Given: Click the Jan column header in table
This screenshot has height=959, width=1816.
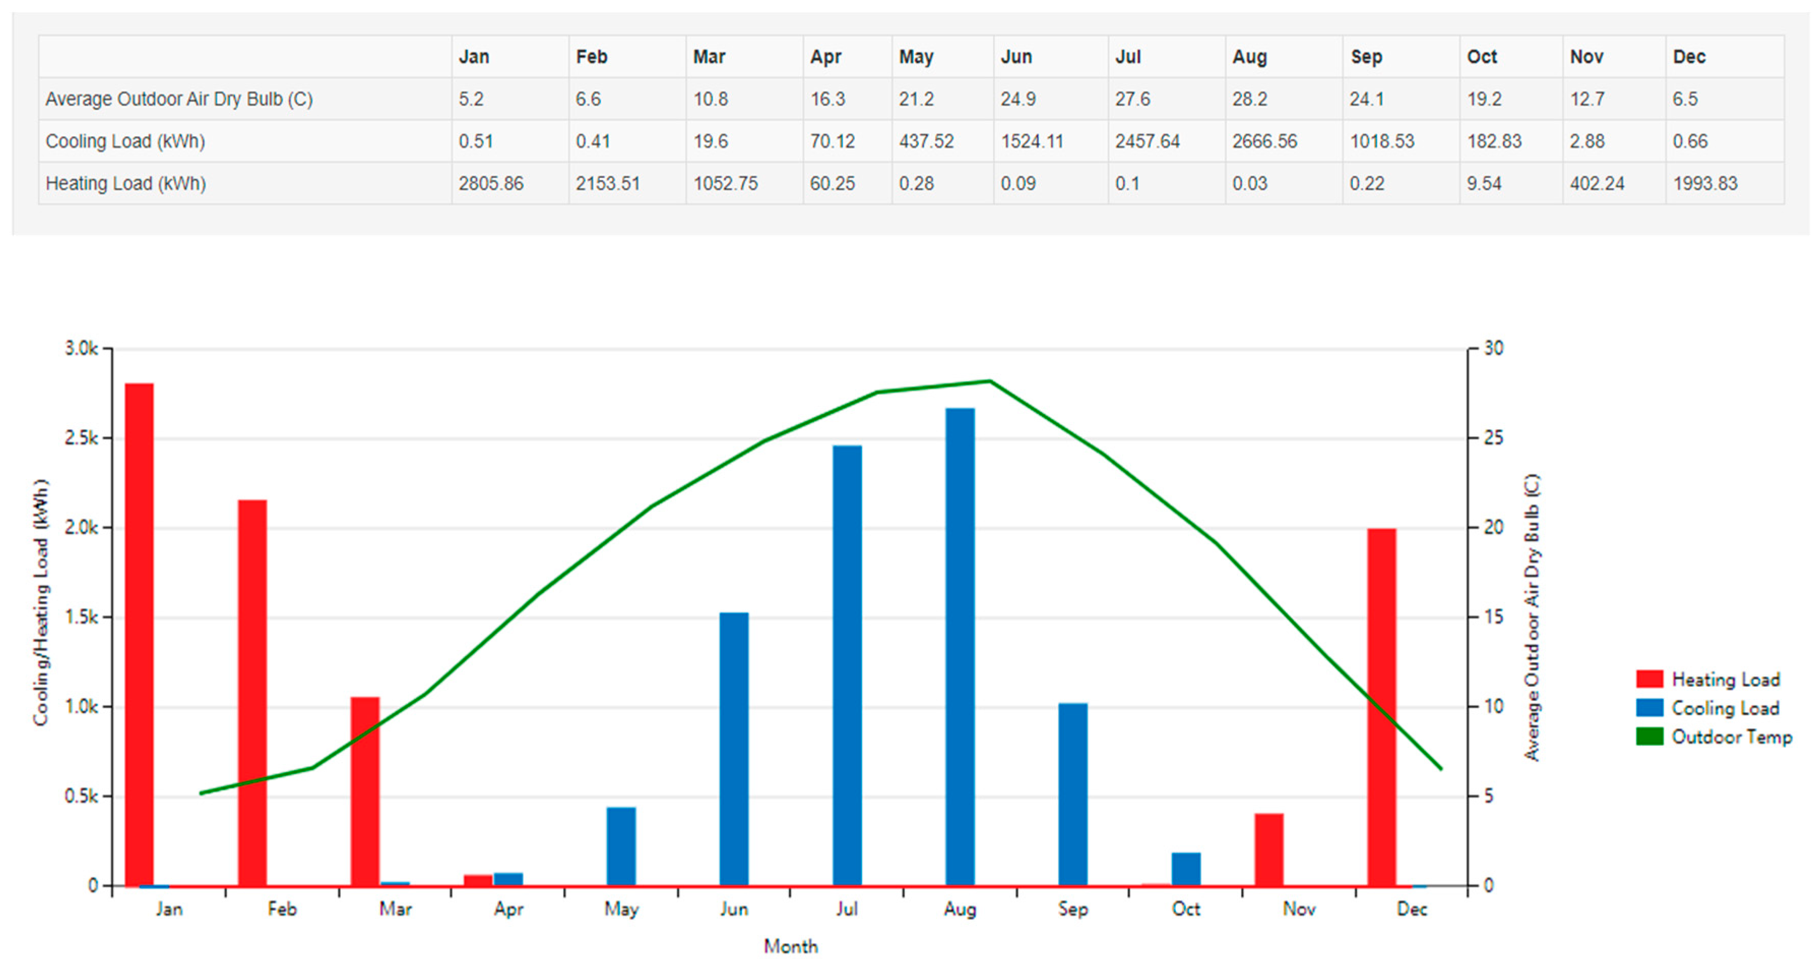Looking at the screenshot, I should point(474,56).
